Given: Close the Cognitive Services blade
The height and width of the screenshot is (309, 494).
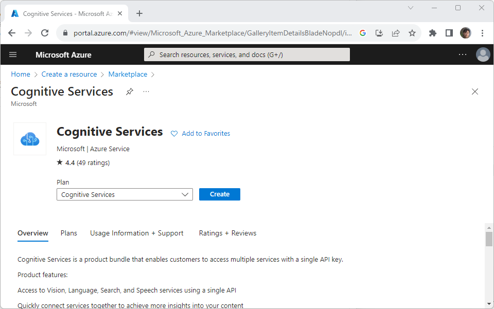Looking at the screenshot, I should [x=475, y=92].
